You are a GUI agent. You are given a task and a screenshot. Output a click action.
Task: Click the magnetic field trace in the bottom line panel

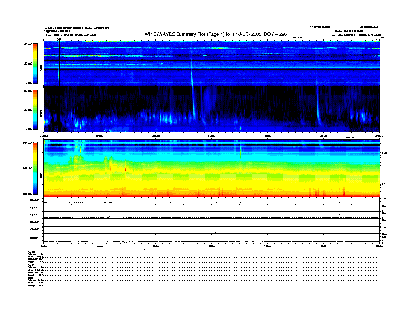pos(211,241)
